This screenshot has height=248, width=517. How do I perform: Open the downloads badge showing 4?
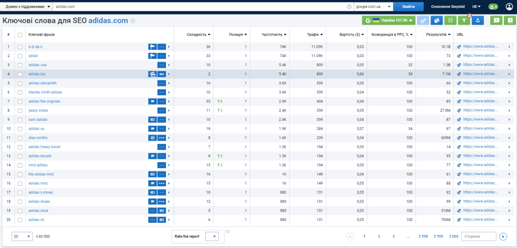pos(493,6)
